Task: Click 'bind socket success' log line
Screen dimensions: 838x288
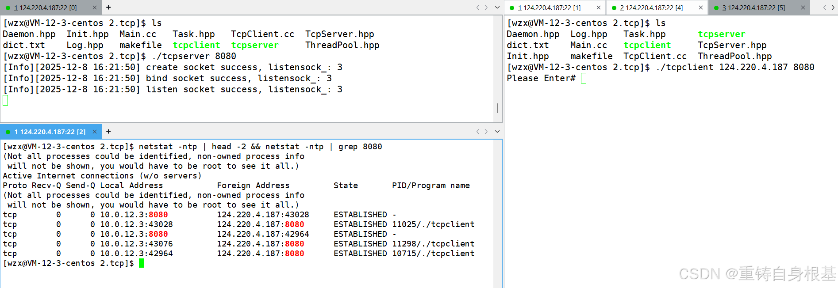Action: click(x=167, y=78)
